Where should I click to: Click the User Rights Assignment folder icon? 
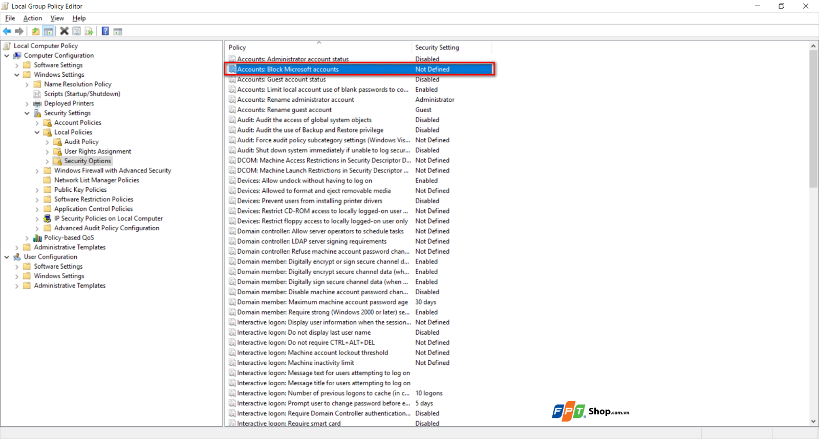58,151
